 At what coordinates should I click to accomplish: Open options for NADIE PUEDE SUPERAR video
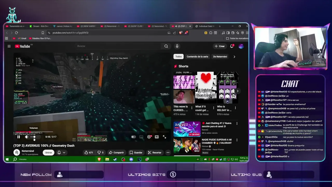coord(237,140)
